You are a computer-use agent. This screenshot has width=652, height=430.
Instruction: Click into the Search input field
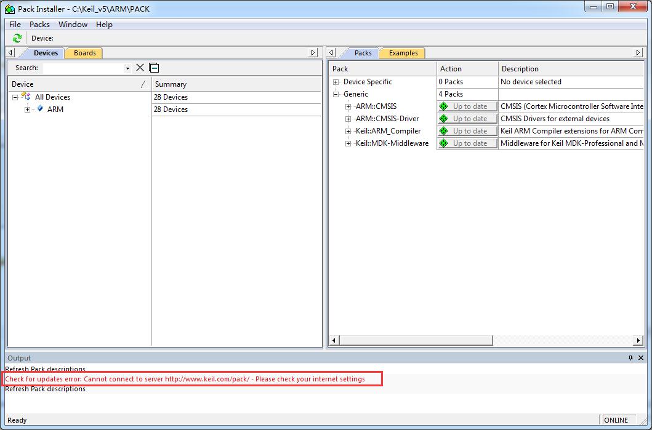(84, 68)
